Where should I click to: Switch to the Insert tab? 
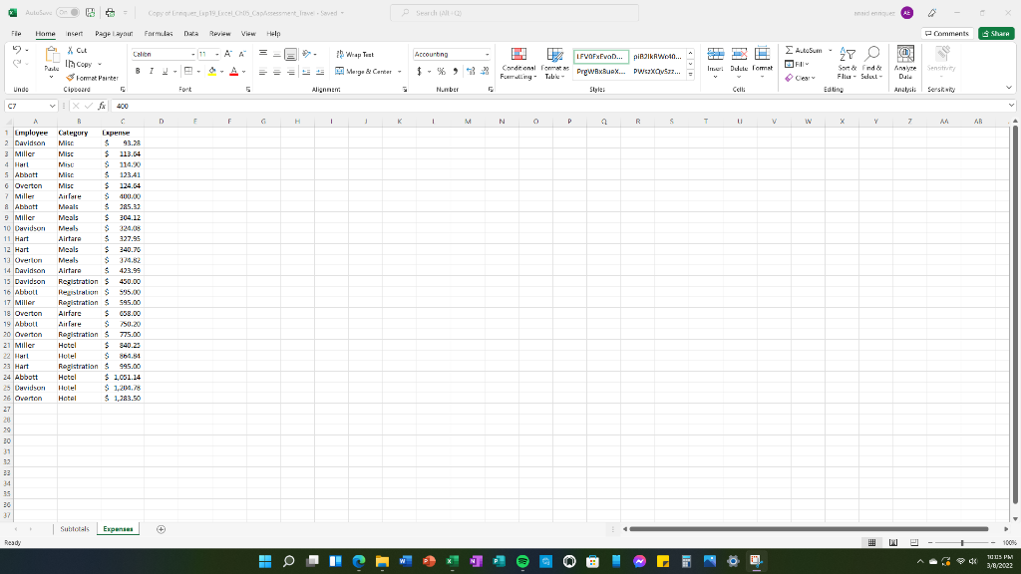click(74, 33)
